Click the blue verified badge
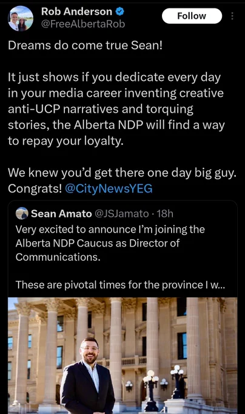This screenshot has width=245, height=414. click(x=120, y=12)
